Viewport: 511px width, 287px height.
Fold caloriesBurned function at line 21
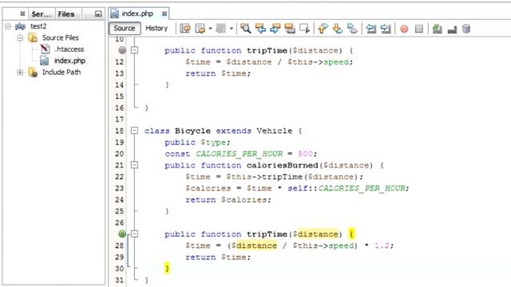pos(134,165)
